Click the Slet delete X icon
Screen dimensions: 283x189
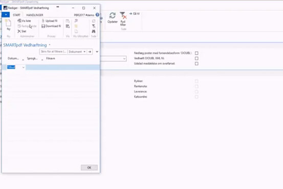[19, 31]
